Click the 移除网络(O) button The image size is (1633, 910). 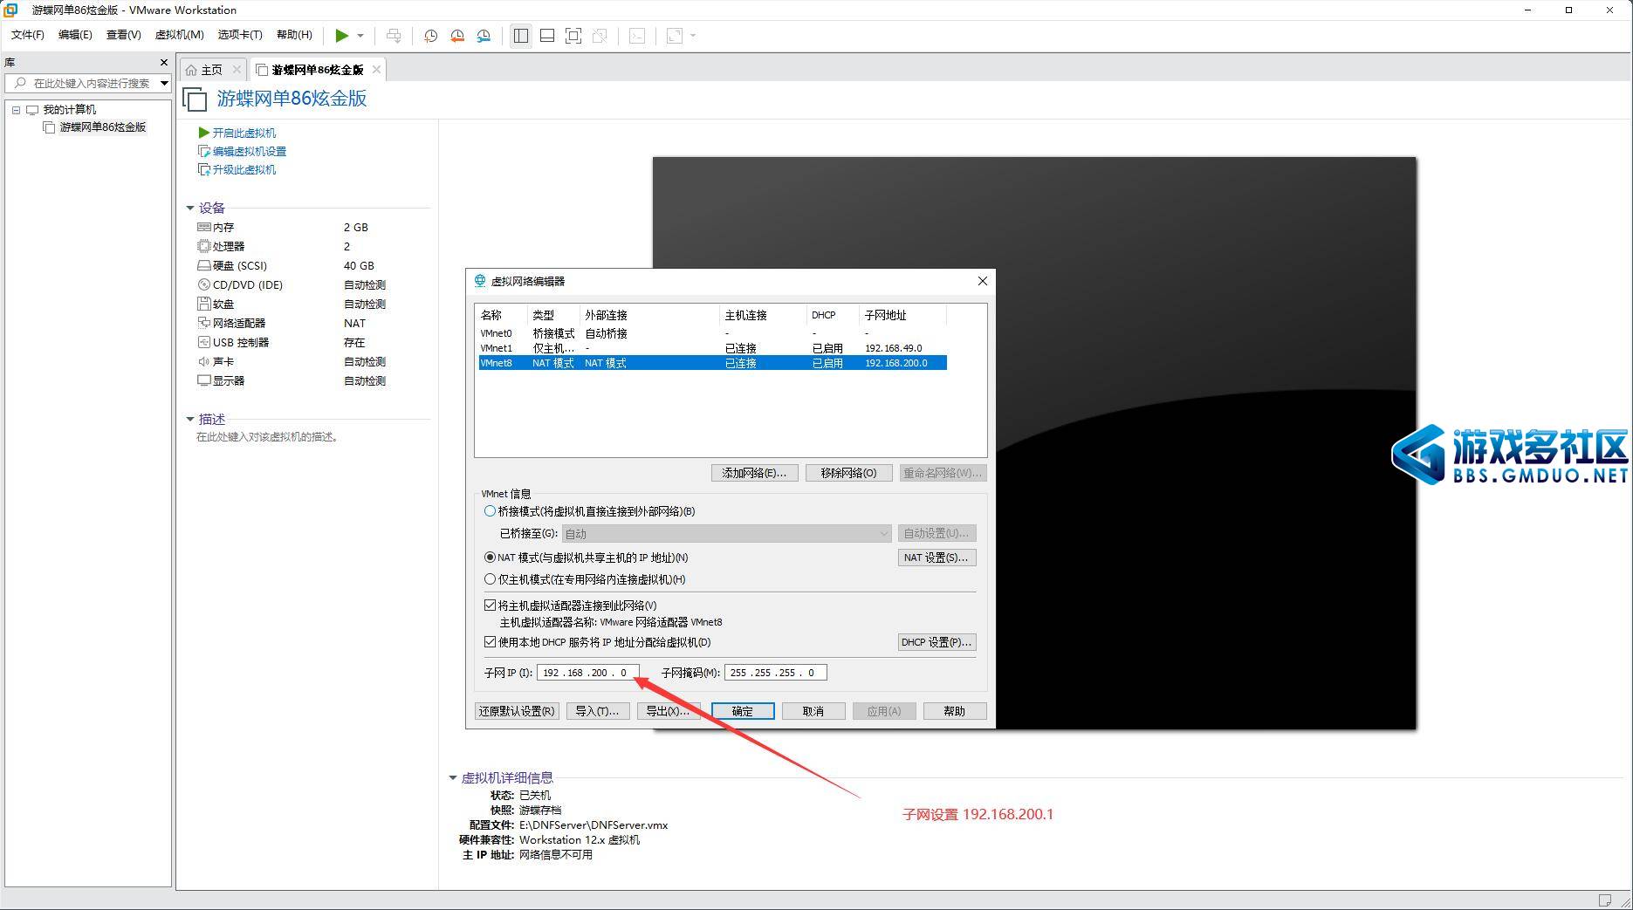click(x=848, y=473)
